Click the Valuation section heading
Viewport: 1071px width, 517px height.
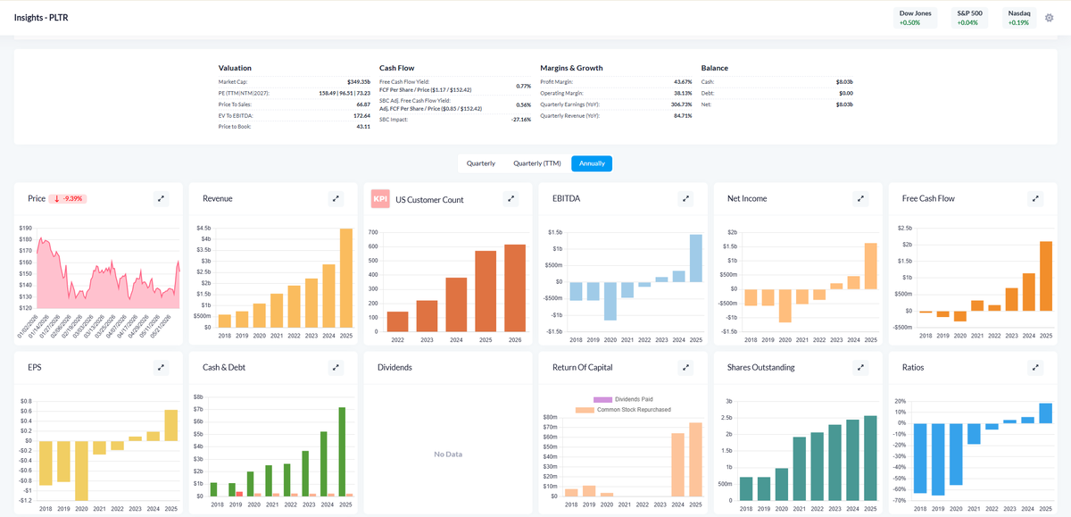click(235, 68)
